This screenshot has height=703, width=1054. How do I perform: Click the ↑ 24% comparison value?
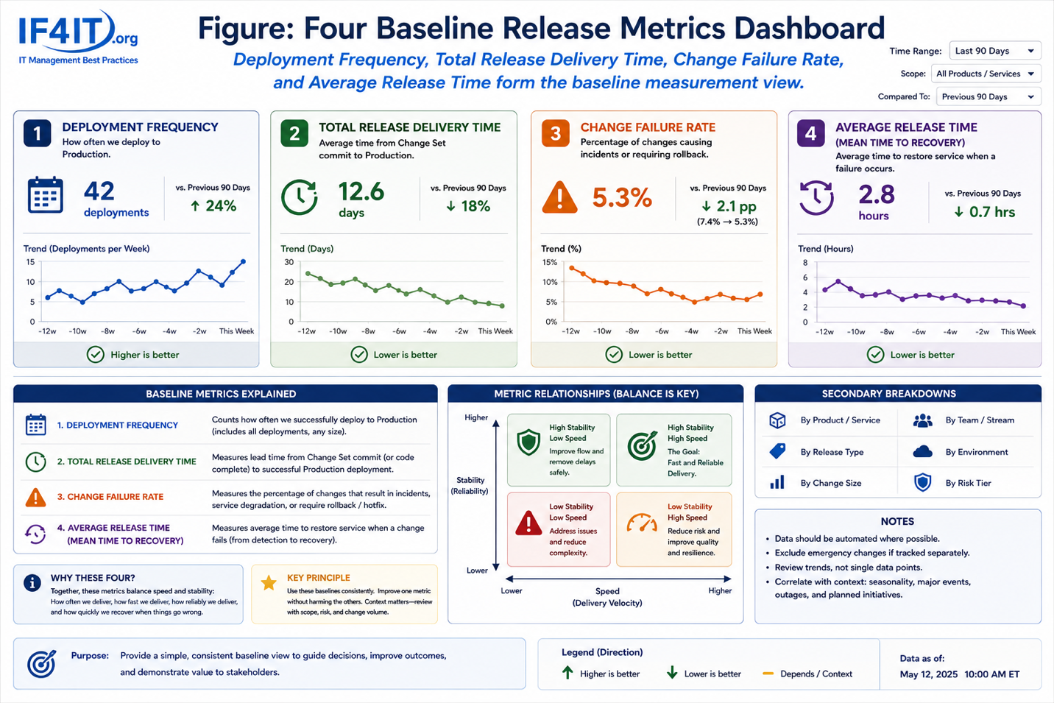coord(213,206)
